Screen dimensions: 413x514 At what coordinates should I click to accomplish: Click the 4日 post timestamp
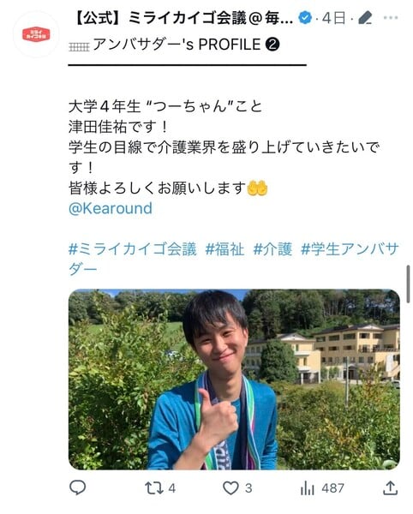(x=333, y=18)
